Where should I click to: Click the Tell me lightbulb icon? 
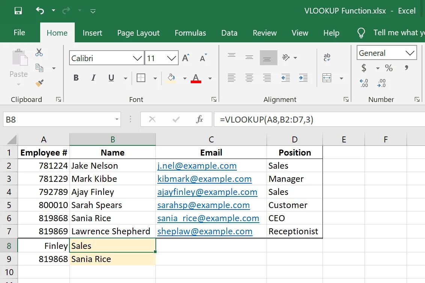[361, 33]
